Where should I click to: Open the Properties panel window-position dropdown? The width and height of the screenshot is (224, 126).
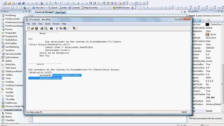click(216, 12)
